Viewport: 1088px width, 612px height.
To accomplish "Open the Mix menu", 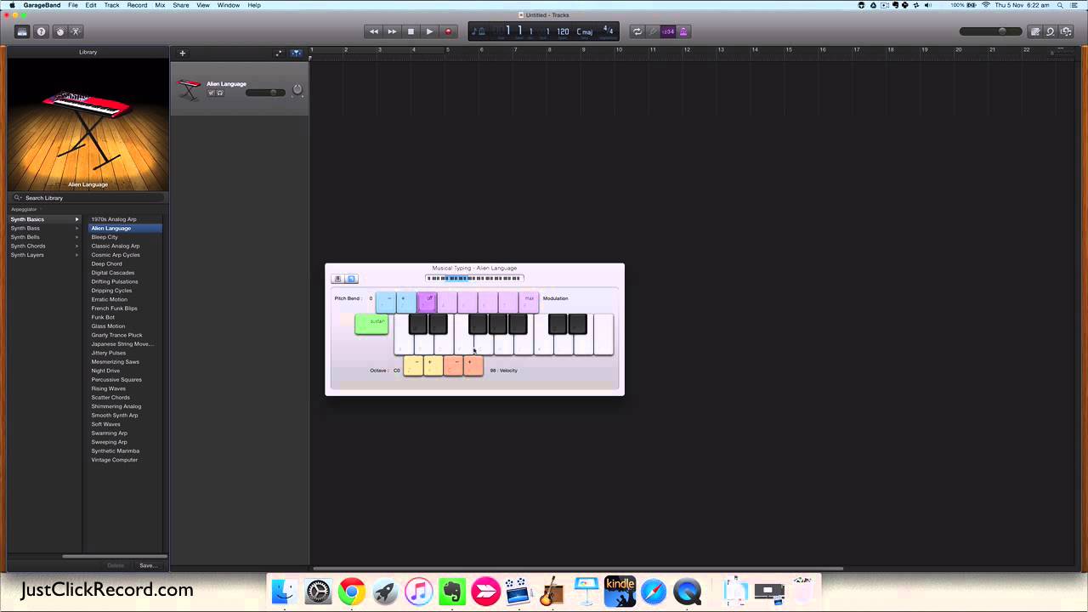I will (160, 5).
